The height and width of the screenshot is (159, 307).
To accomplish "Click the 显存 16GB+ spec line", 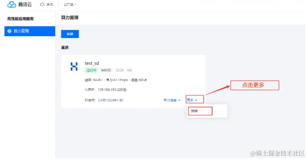I will pyautogui.click(x=116, y=80).
